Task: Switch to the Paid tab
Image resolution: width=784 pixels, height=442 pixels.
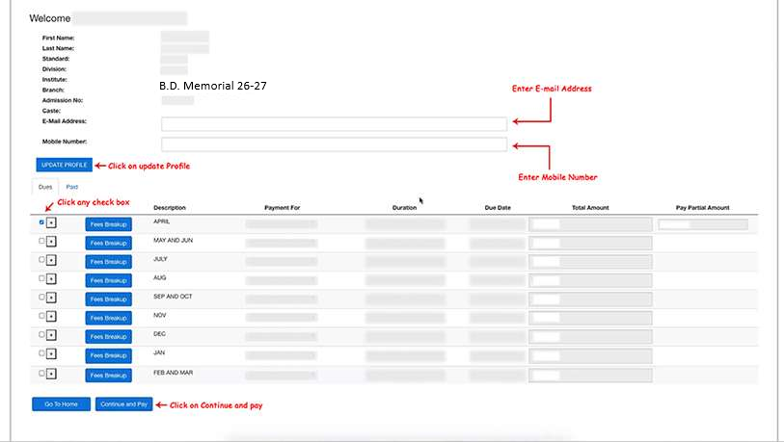Action: pyautogui.click(x=72, y=187)
